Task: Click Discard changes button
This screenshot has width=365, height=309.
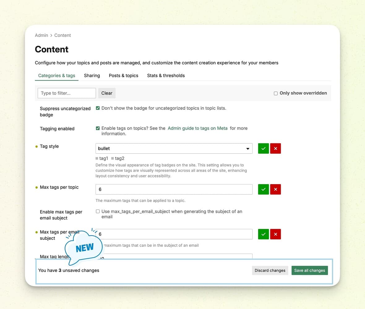Action: 270,270
